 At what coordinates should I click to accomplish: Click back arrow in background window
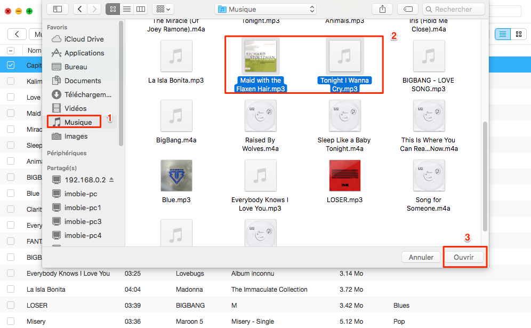click(x=17, y=34)
